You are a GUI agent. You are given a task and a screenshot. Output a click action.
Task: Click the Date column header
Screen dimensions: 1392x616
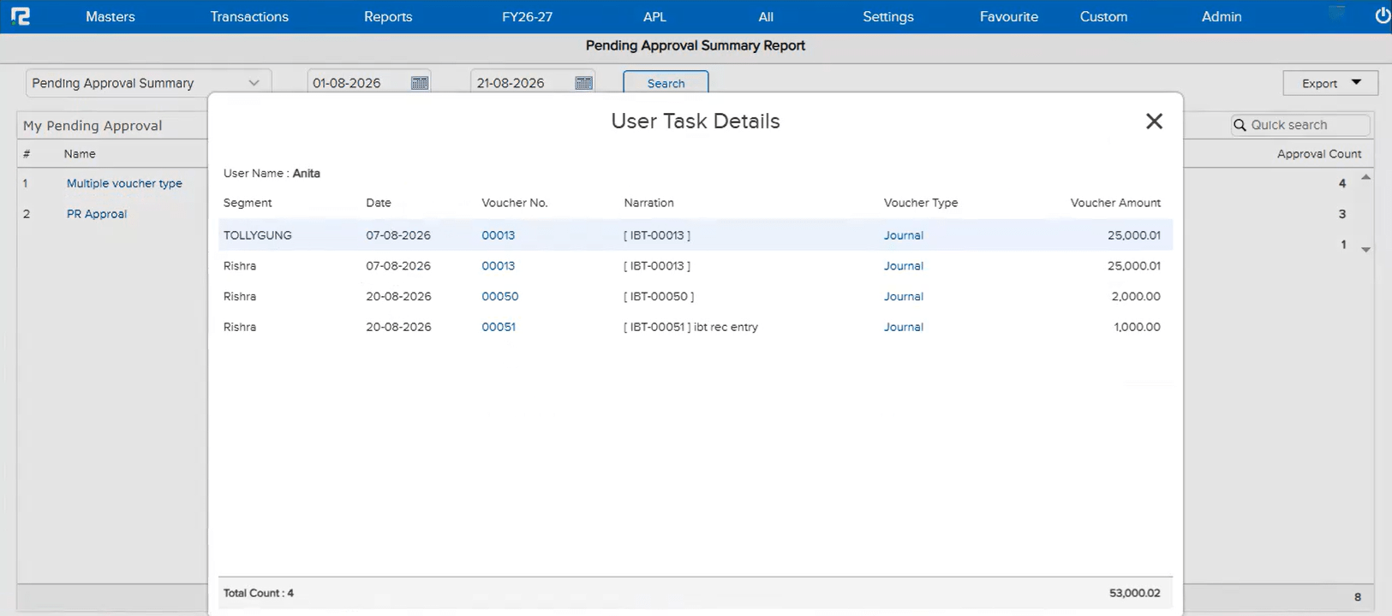[x=379, y=203]
